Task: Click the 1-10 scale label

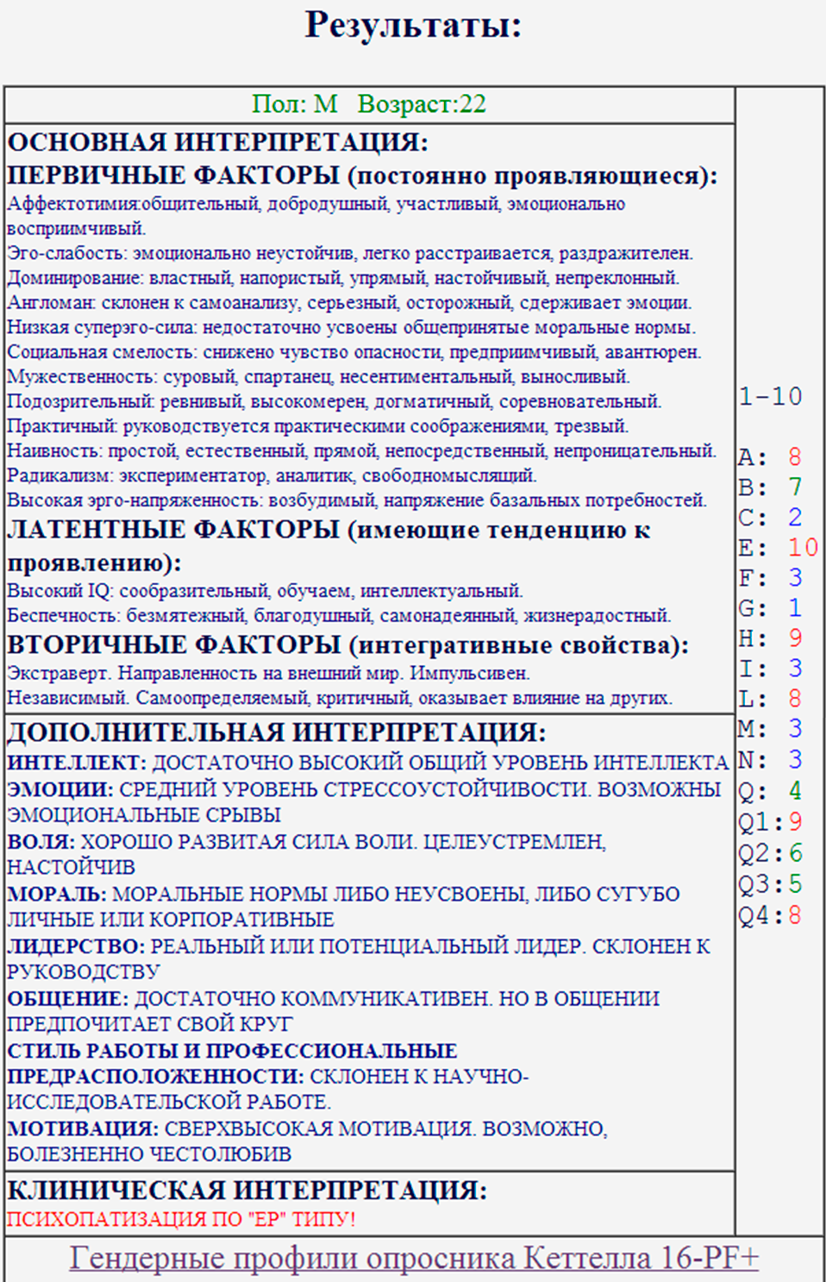Action: tap(771, 397)
